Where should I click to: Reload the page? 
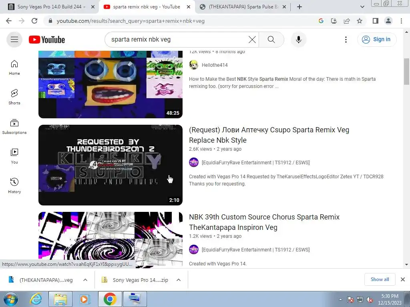tap(34, 21)
